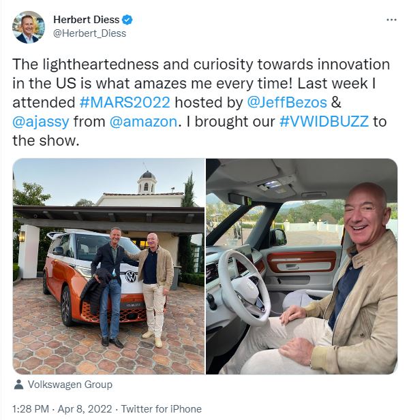Screen dimensions: 409x420
Task: Open the @Herbert_Diess handle
Action: (89, 33)
